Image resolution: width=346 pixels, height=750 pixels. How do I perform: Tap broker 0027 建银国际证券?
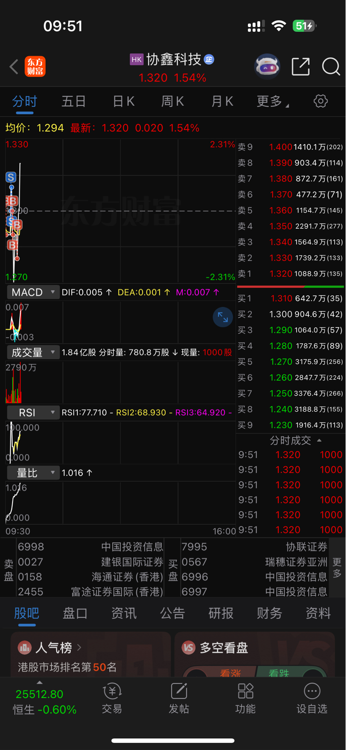pos(90,562)
